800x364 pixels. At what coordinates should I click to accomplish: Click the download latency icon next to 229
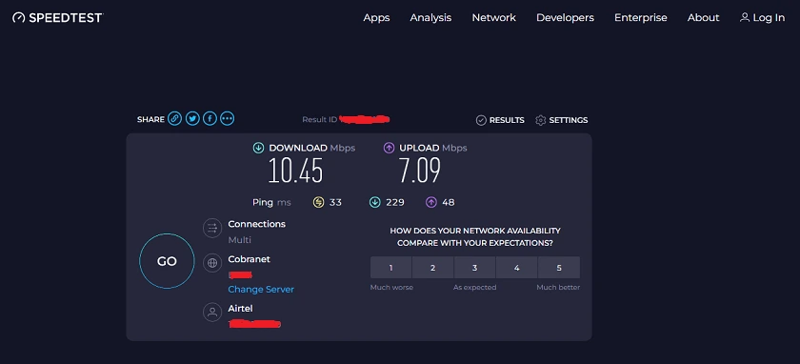[375, 203]
